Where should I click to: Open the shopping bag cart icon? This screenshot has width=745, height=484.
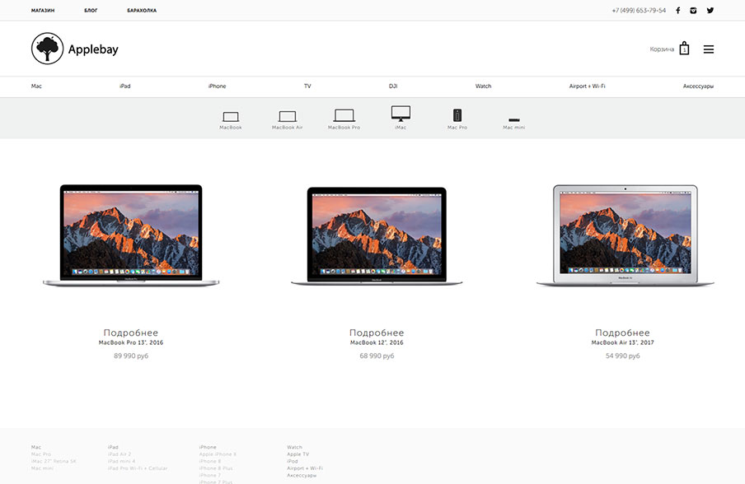click(x=684, y=49)
